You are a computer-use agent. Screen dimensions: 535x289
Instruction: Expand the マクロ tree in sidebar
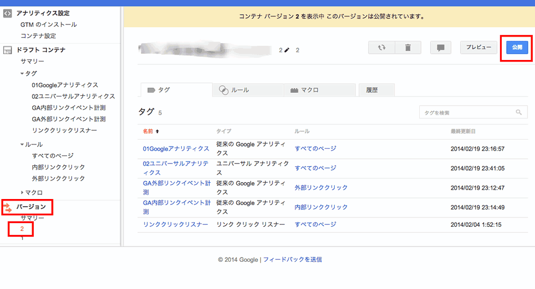coord(22,192)
